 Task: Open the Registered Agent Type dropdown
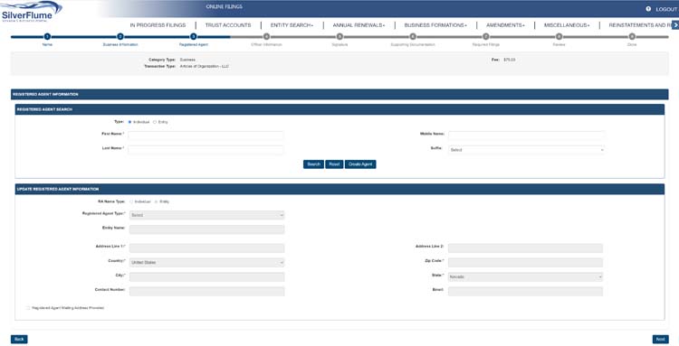pyautogui.click(x=207, y=215)
